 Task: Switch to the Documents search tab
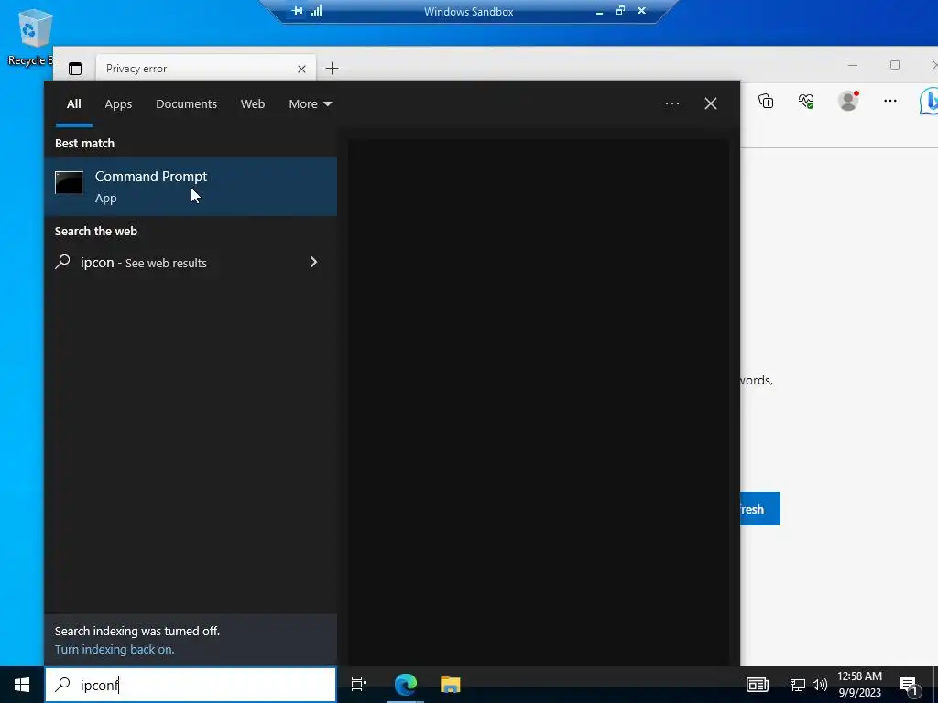click(x=186, y=104)
